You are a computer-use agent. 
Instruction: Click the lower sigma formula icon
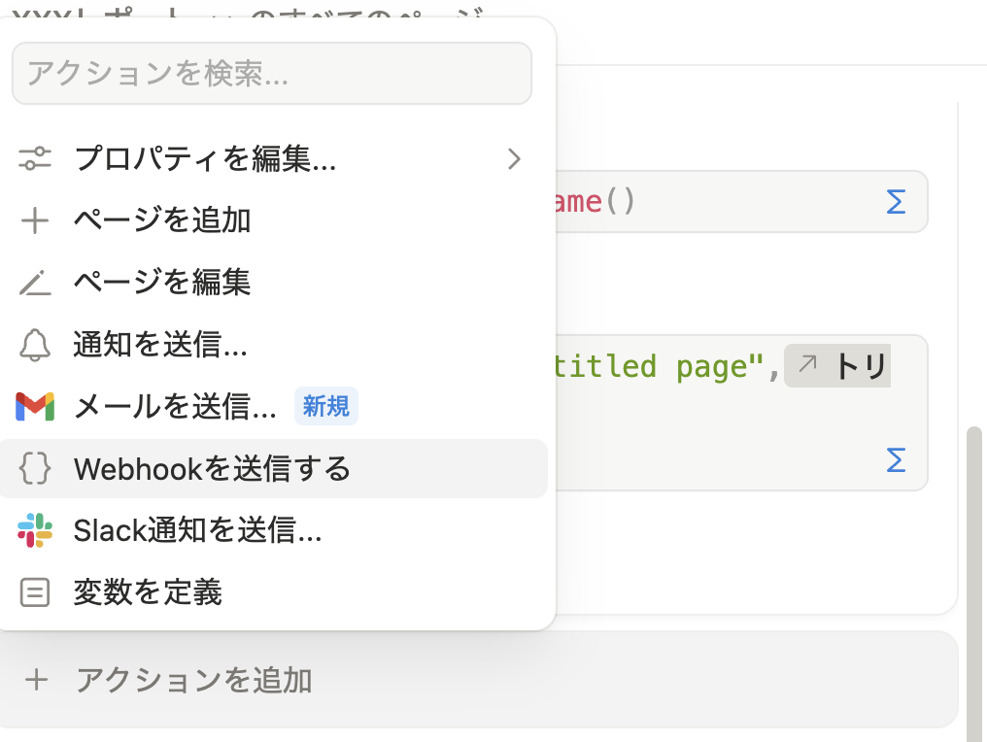click(896, 460)
